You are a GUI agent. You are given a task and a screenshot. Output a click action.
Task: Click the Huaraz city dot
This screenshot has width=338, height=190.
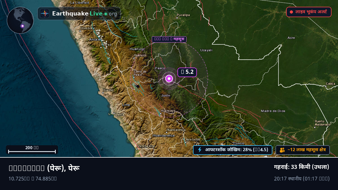point(101,47)
